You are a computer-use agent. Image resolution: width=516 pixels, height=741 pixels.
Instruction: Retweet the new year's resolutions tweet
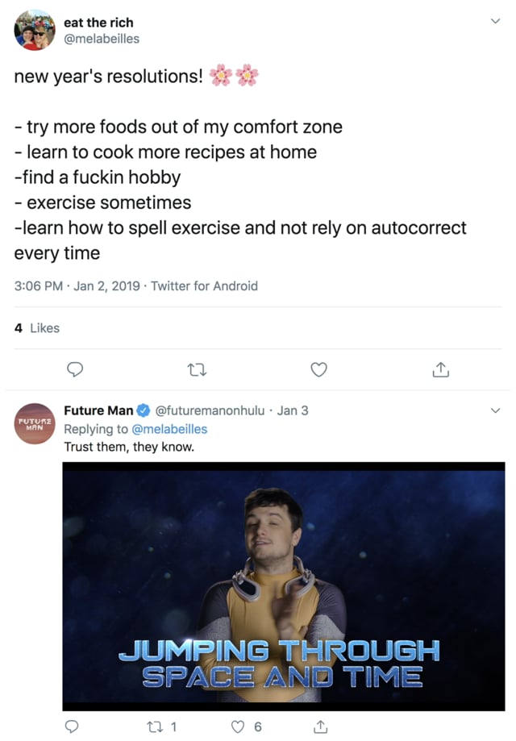[x=197, y=369]
